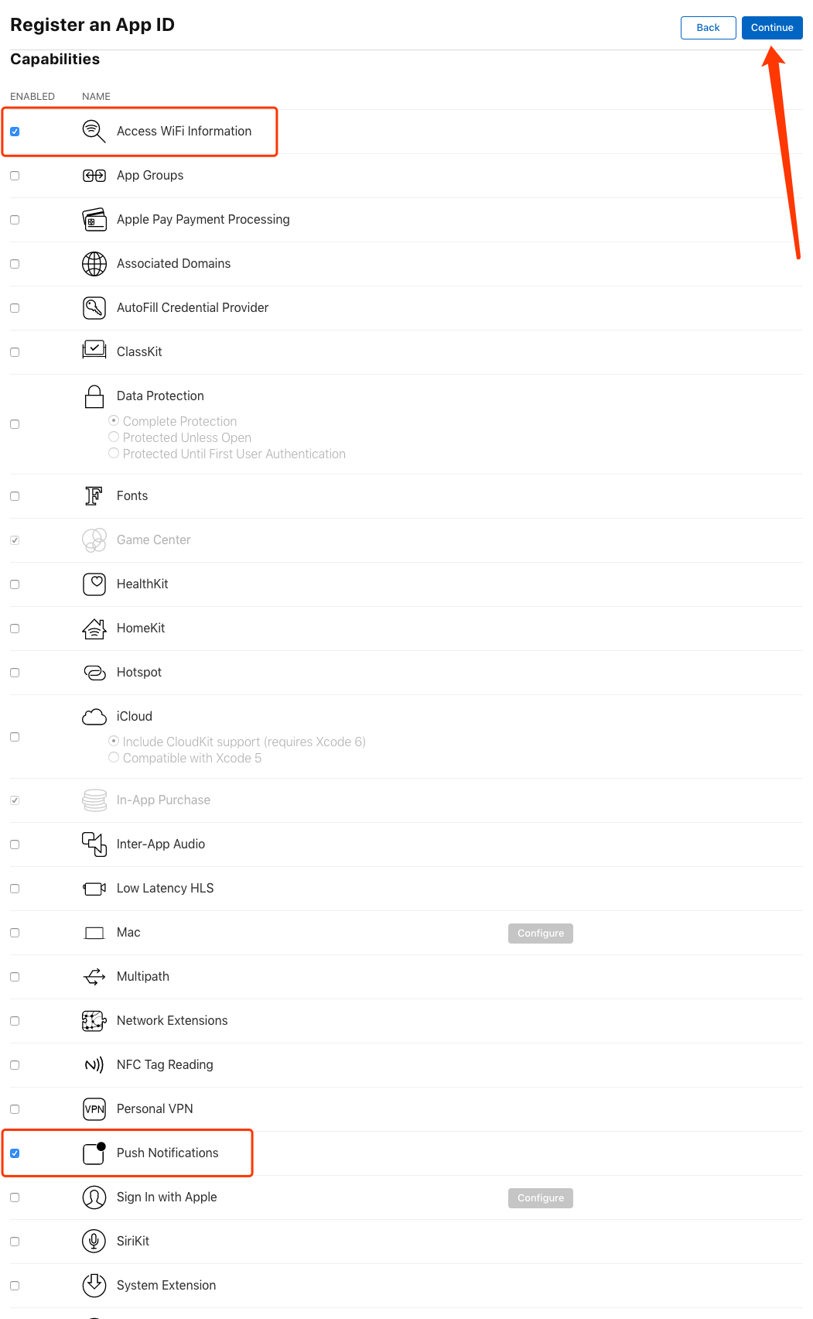Viewport: 813px width, 1319px height.
Task: Click the NFC Tag Reading icon
Action: point(94,1065)
